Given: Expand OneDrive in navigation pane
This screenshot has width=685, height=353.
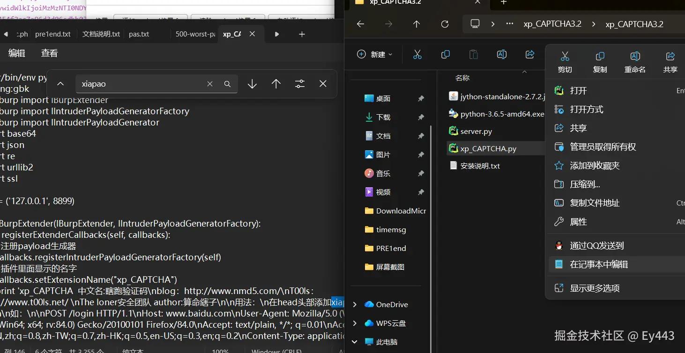Looking at the screenshot, I should point(355,304).
